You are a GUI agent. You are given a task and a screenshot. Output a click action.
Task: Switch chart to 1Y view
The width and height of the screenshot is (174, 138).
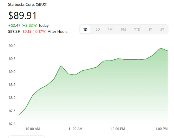(150, 29)
